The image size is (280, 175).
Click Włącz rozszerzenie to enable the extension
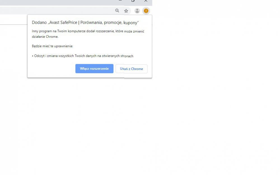(94, 69)
